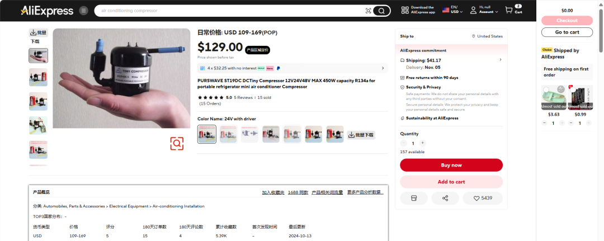604x241 pixels.
Task: Click the yellow Choice badge
Action: click(x=547, y=50)
